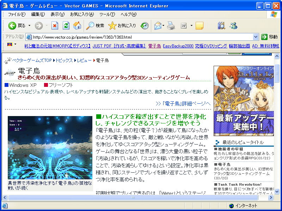Click the green Back arrow button

(13, 26)
